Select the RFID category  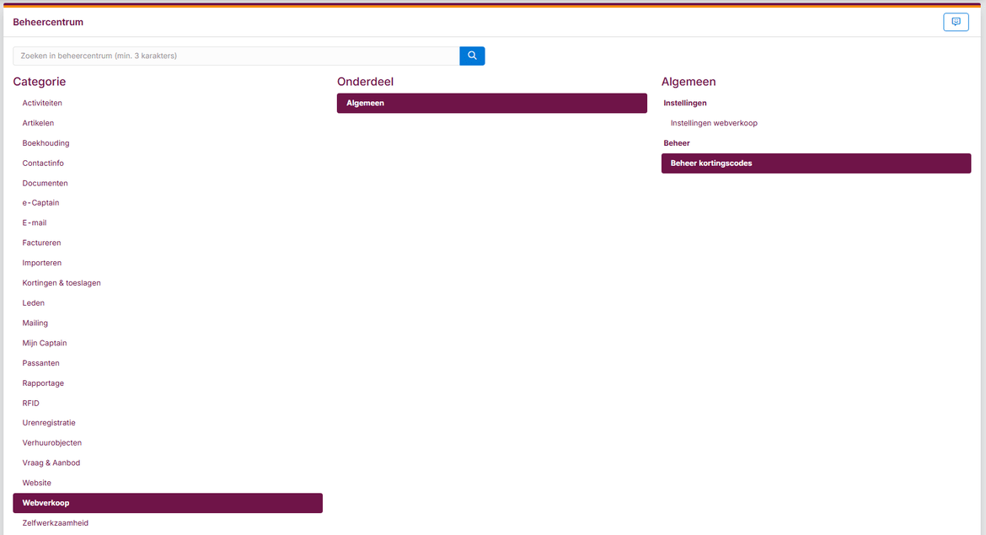[31, 404]
